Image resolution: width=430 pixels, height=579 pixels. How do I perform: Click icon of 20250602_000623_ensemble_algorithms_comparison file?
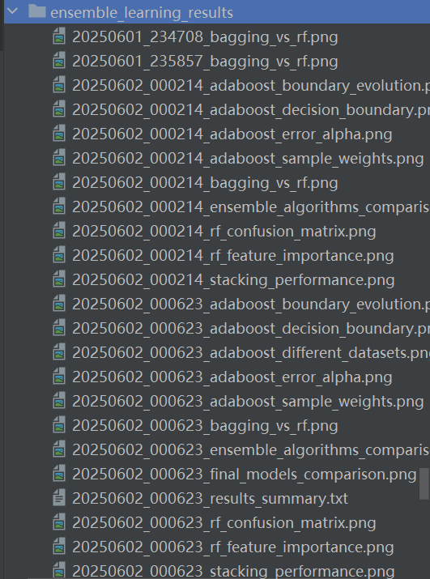coord(59,449)
